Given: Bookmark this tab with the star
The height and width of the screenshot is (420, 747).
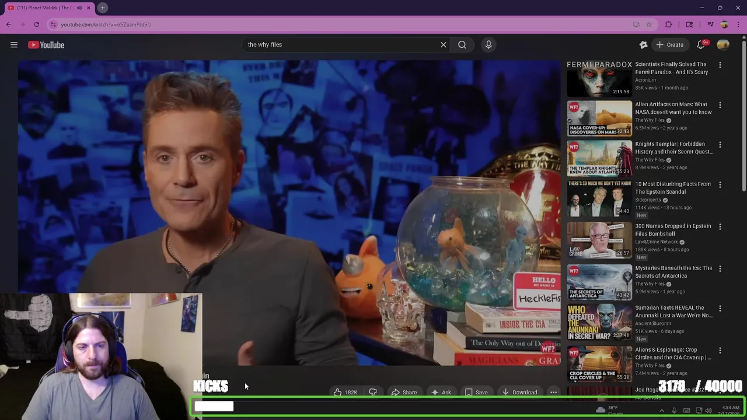Looking at the screenshot, I should [649, 24].
